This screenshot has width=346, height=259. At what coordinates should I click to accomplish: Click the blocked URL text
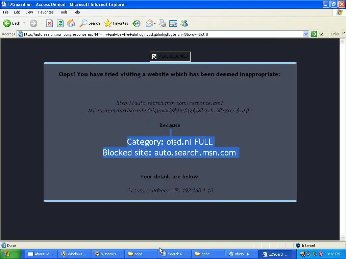click(x=169, y=107)
